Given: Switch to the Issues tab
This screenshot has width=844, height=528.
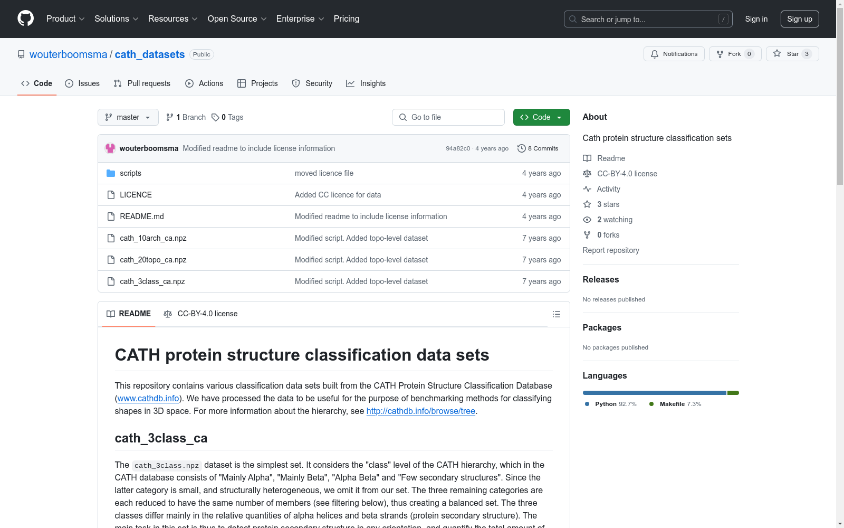Looking at the screenshot, I should click(82, 83).
